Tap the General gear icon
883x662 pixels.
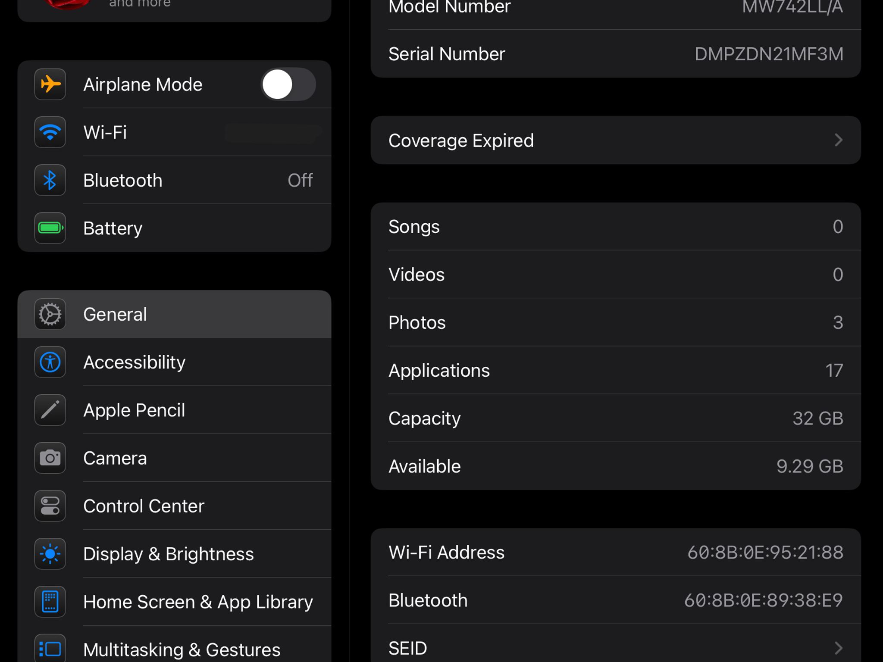pyautogui.click(x=50, y=314)
